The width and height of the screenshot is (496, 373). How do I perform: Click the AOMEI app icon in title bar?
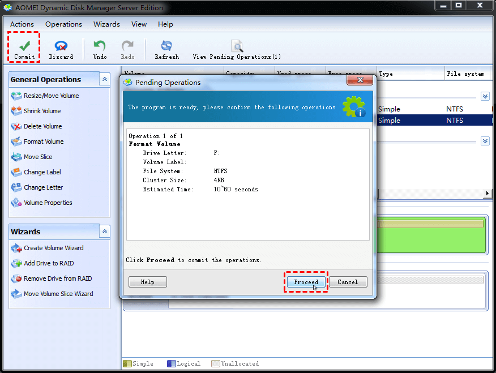click(x=7, y=7)
